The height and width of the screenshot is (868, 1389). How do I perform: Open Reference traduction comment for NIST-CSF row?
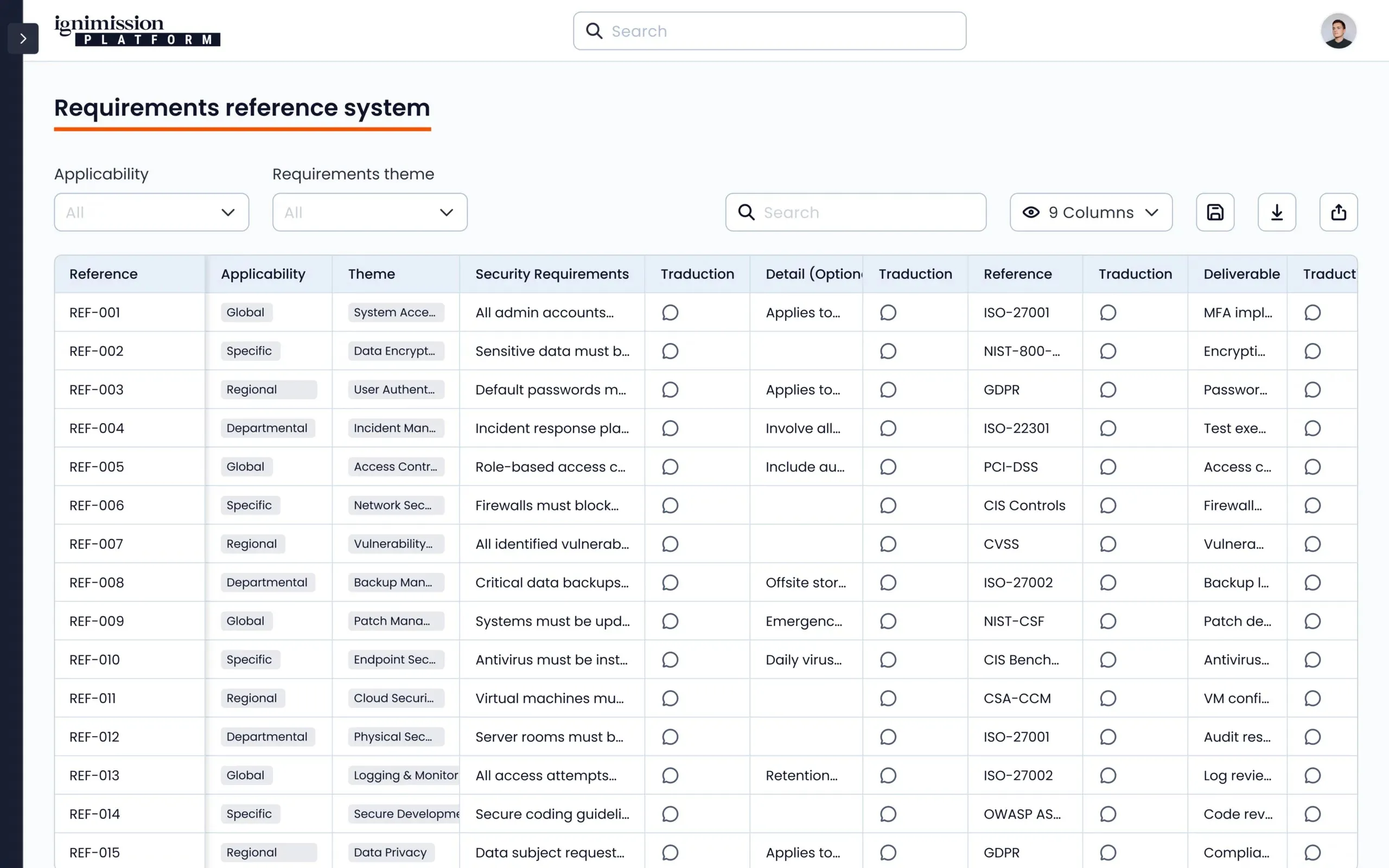point(1108,621)
